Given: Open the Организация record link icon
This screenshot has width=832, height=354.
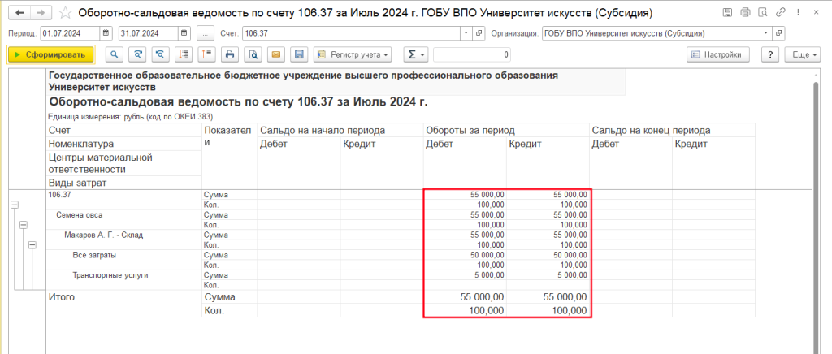Looking at the screenshot, I should [x=779, y=33].
